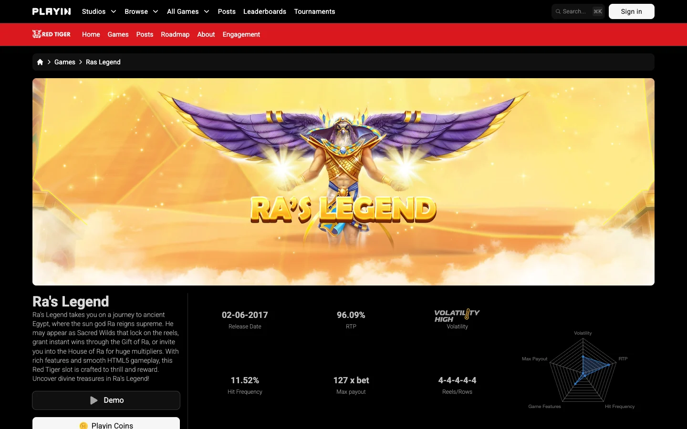Screen dimensions: 687x429
Task: Select the Red Tiger Posts tab
Action: (145, 34)
